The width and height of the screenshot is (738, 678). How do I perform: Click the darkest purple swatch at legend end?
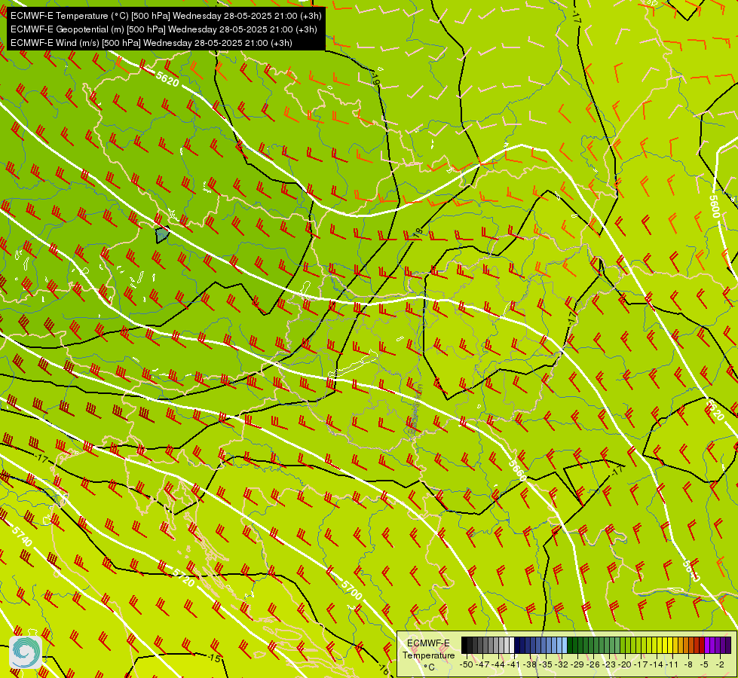[728, 645]
